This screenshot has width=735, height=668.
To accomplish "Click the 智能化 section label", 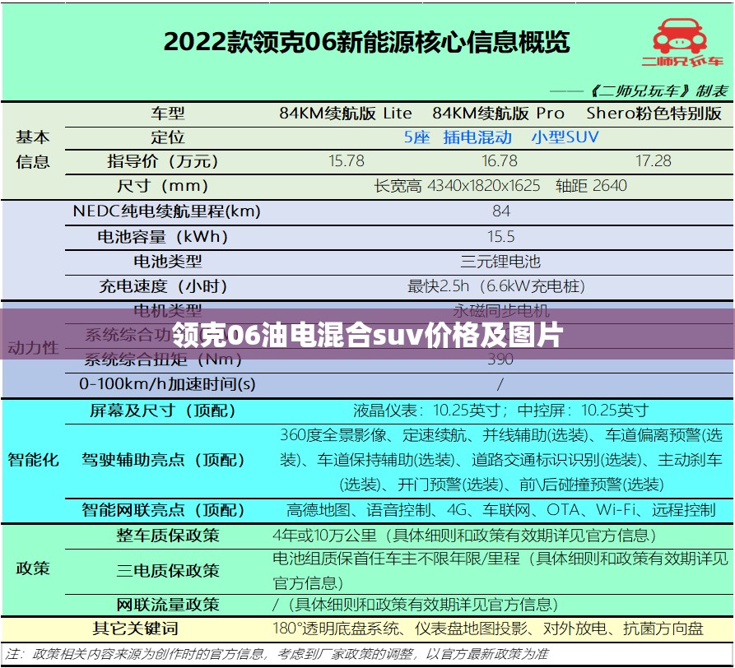I will (x=33, y=460).
